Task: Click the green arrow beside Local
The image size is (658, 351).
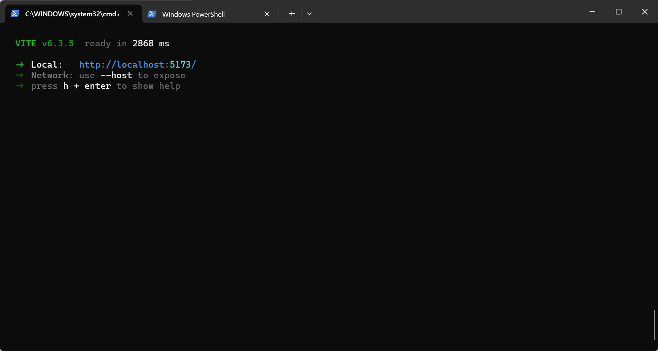Action: [x=20, y=65]
